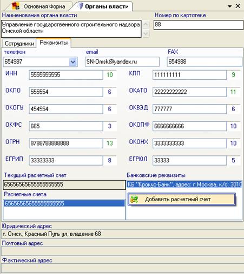Image resolution: width=244 pixels, height=274 pixels.
Task: Open the tab list dropdown arrow
Action: [229, 6]
